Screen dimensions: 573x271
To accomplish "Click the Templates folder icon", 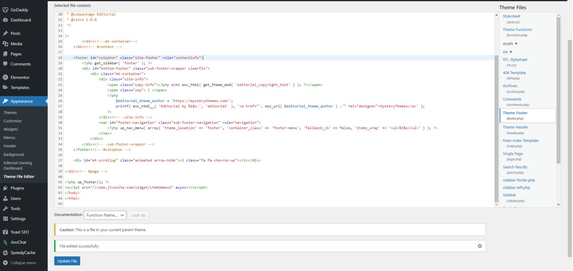I will click(x=5, y=88).
